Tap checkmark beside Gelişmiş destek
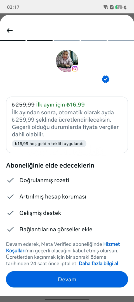This screenshot has height=302, width=134. (x=10, y=213)
